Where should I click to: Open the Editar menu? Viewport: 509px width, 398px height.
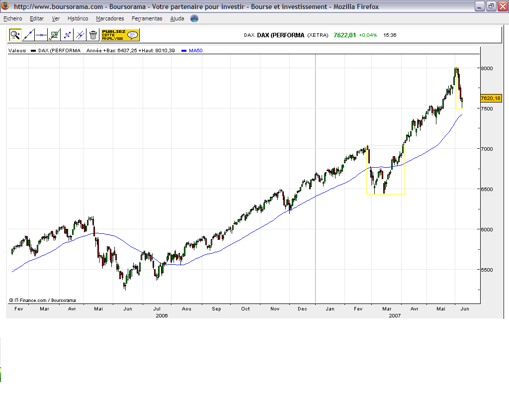[37, 18]
